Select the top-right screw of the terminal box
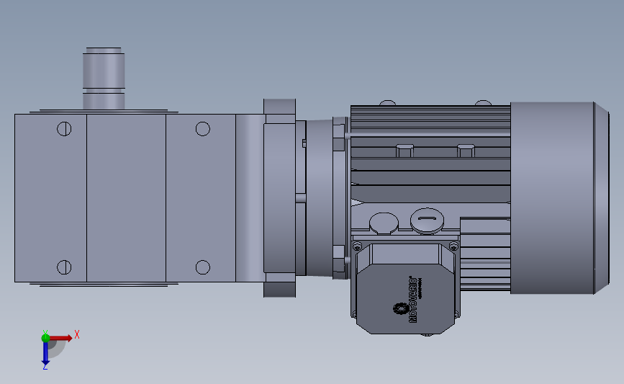The width and height of the screenshot is (624, 384). (453, 246)
